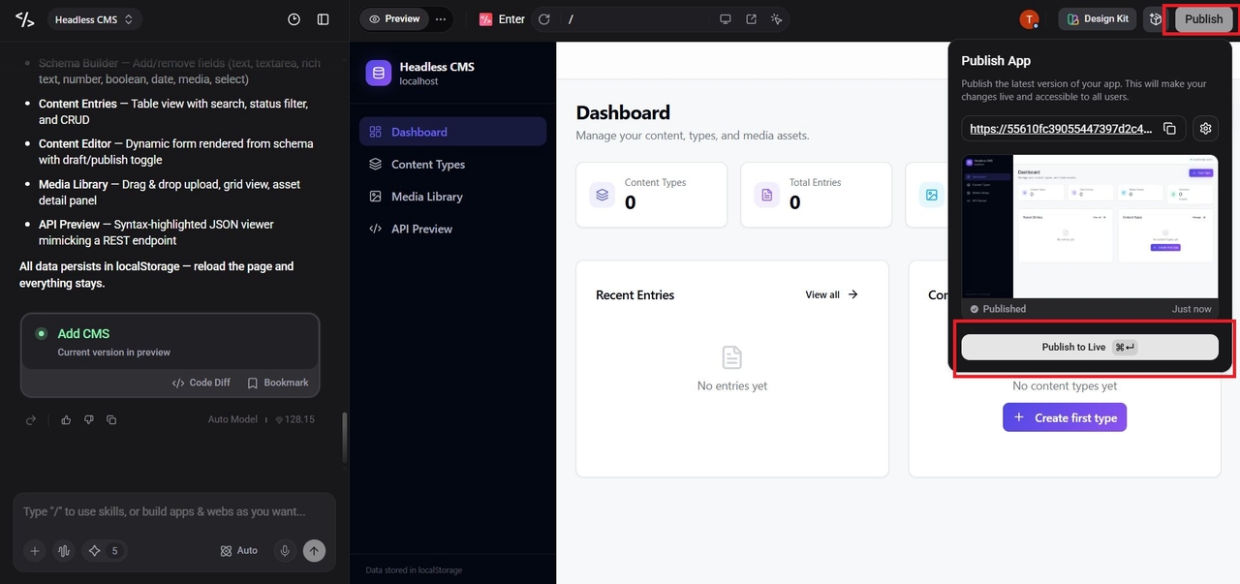Click the redo/share arrow under the message
The height and width of the screenshot is (584, 1240).
31,419
